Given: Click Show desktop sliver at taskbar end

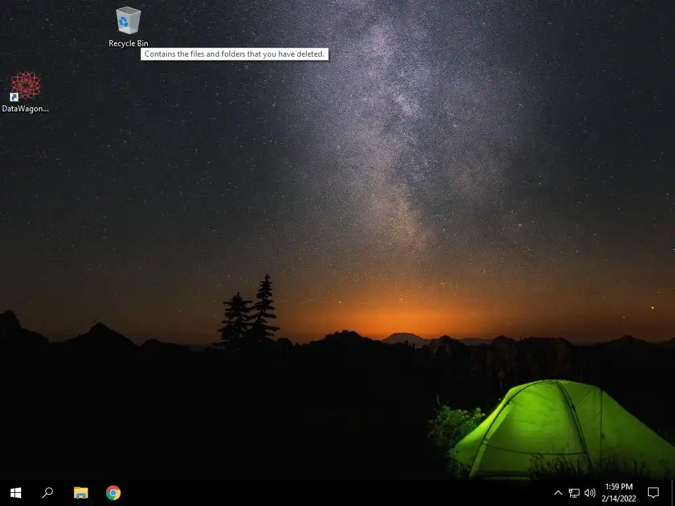Looking at the screenshot, I should click(673, 493).
